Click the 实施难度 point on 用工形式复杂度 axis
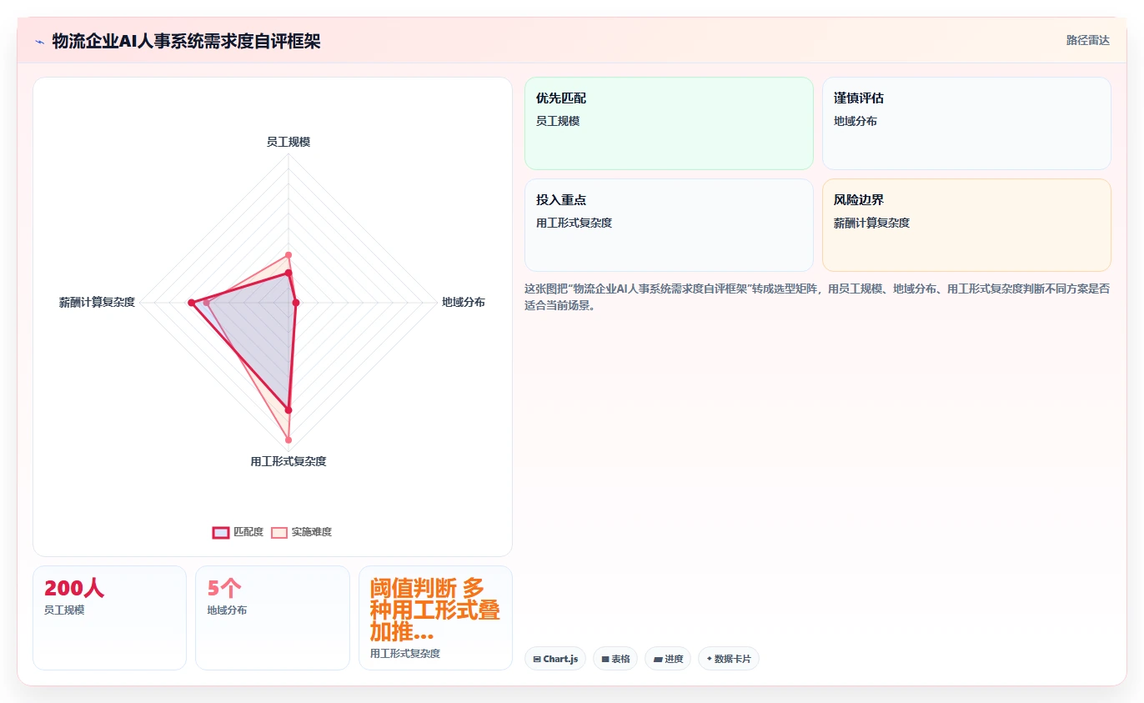1144x703 pixels. pyautogui.click(x=289, y=439)
